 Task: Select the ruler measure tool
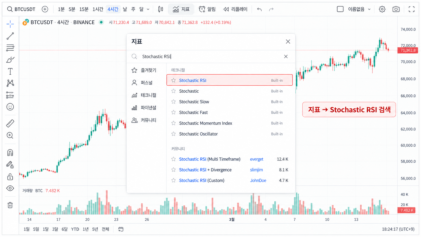10,123
